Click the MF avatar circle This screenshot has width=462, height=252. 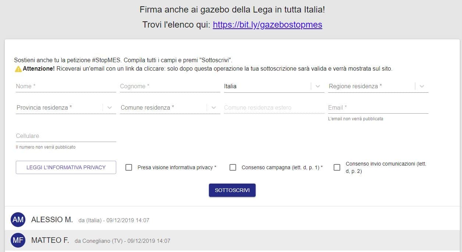click(18, 241)
